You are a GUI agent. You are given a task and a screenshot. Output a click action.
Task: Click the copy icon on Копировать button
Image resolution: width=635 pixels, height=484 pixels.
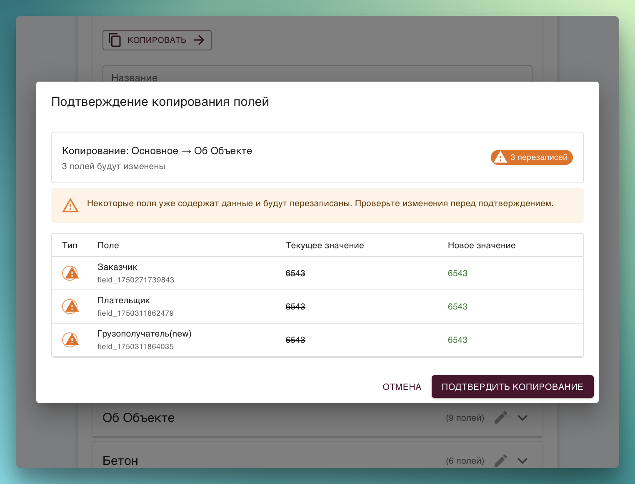pyautogui.click(x=115, y=40)
